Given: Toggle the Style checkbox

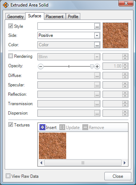Looking at the screenshot, I should click(x=10, y=26).
